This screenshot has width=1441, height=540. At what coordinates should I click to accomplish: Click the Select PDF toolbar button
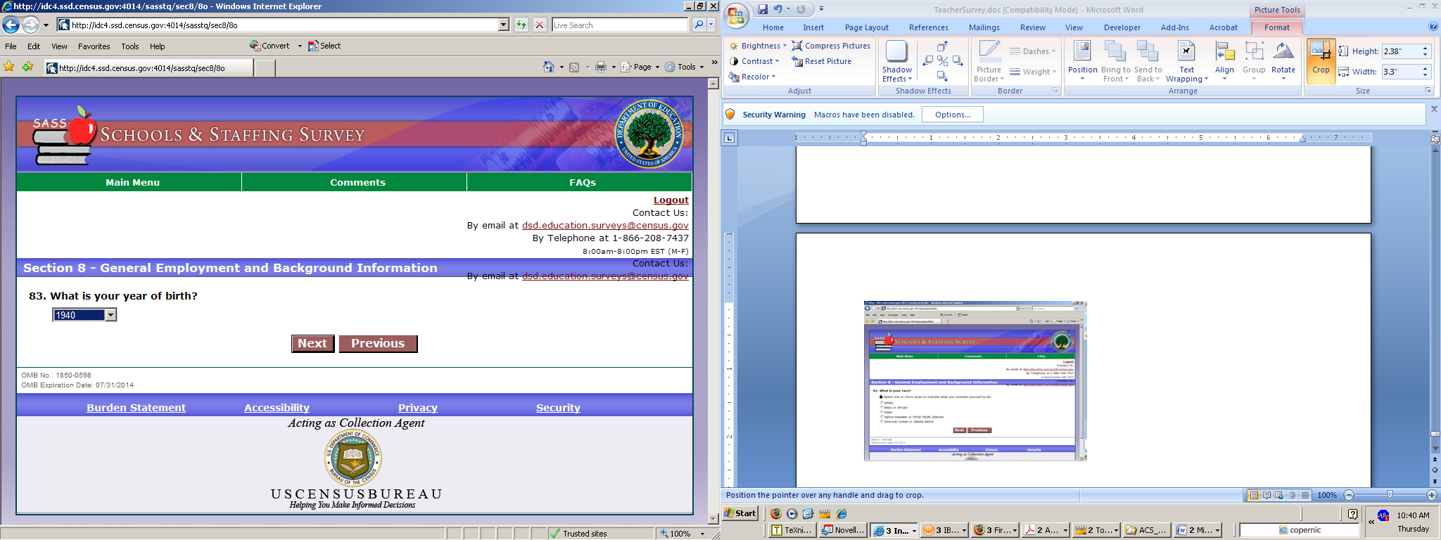tap(324, 46)
